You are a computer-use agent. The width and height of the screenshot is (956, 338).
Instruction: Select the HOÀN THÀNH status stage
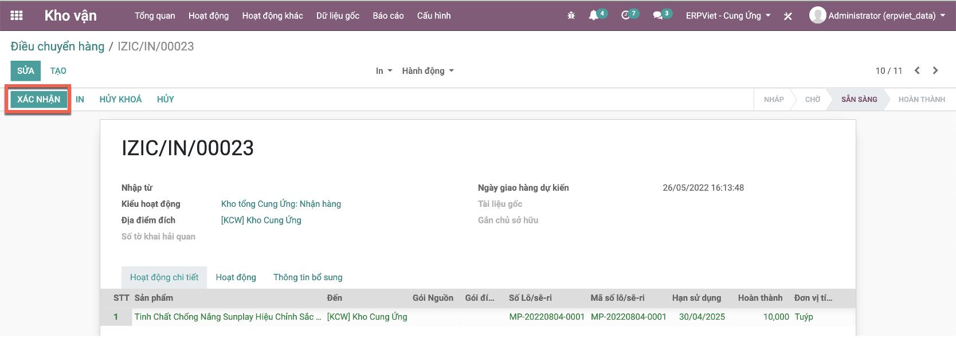(921, 99)
